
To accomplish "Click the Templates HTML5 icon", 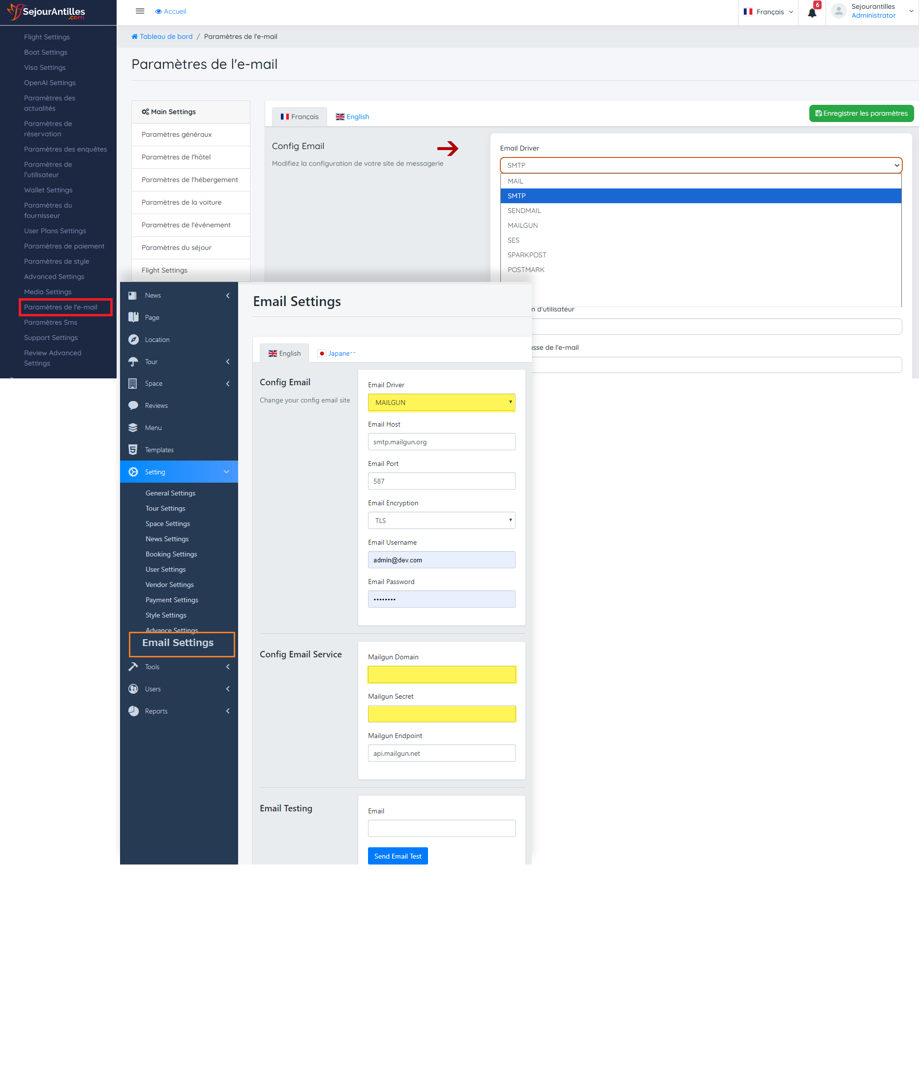I will click(133, 450).
